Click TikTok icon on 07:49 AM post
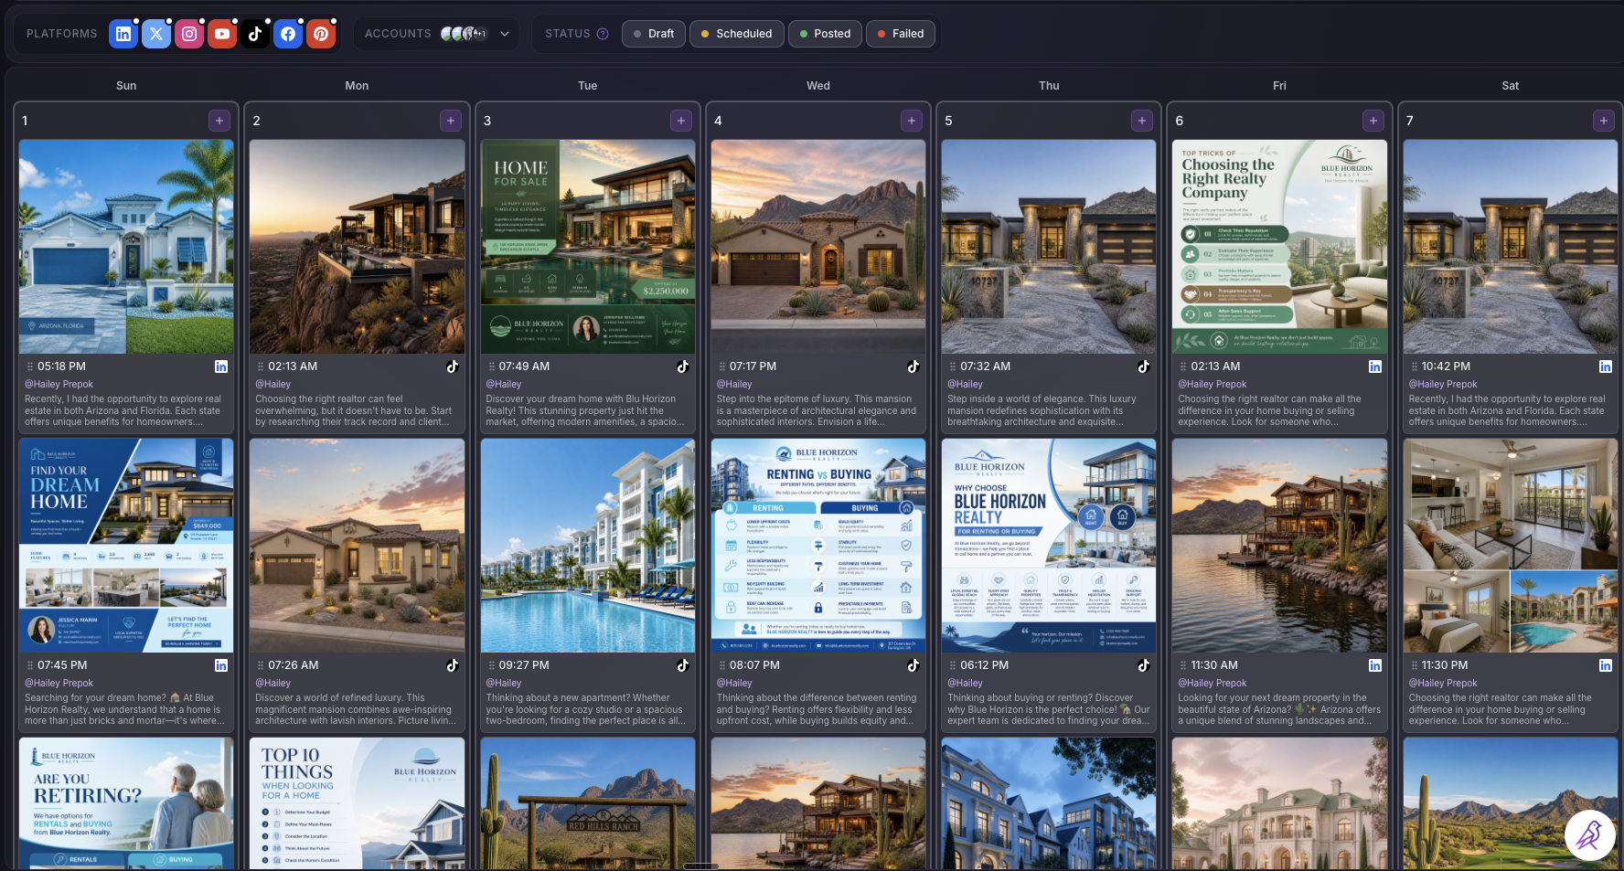This screenshot has height=871, width=1624. click(x=682, y=366)
